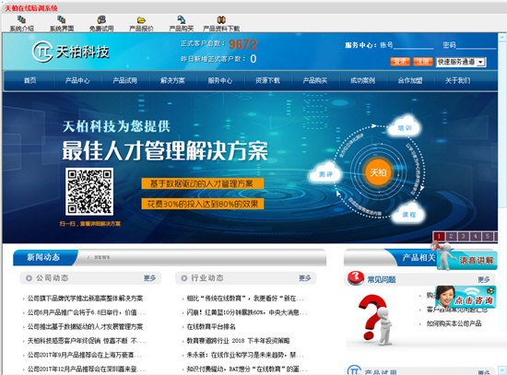The width and height of the screenshot is (507, 375).
Task: Select banner slide 1 indicator
Action: pyautogui.click(x=439, y=236)
